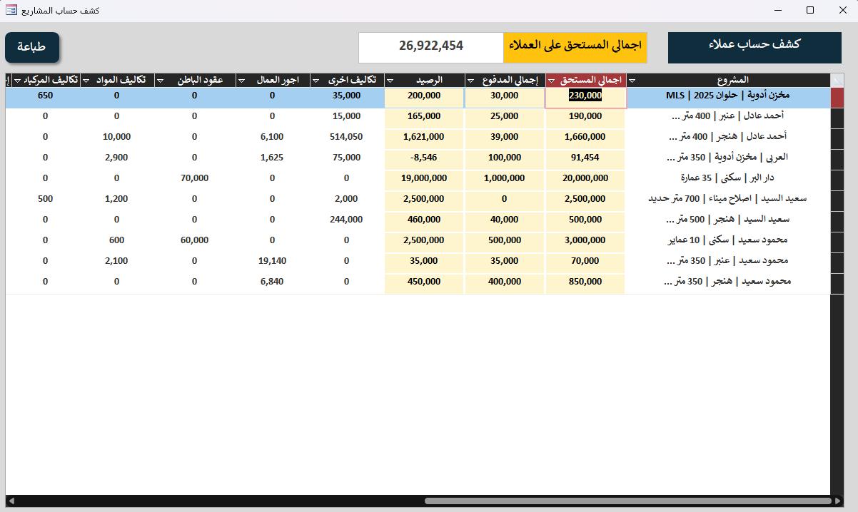
Task: Click the 20,000,000 total due cell
Action: (x=585, y=180)
